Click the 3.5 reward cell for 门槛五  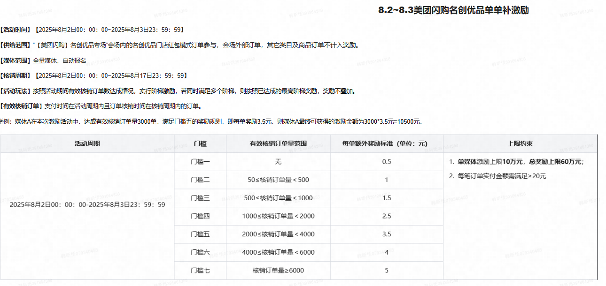point(387,234)
